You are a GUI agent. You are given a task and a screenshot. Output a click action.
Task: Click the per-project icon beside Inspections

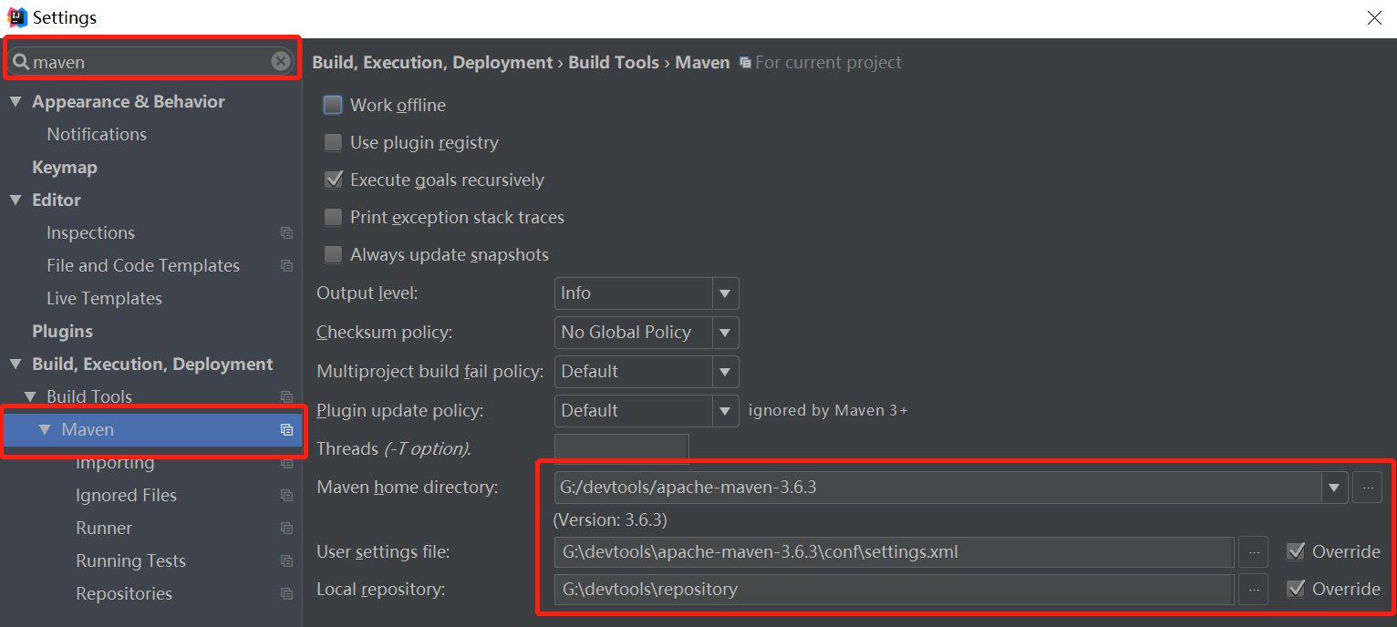tap(286, 233)
